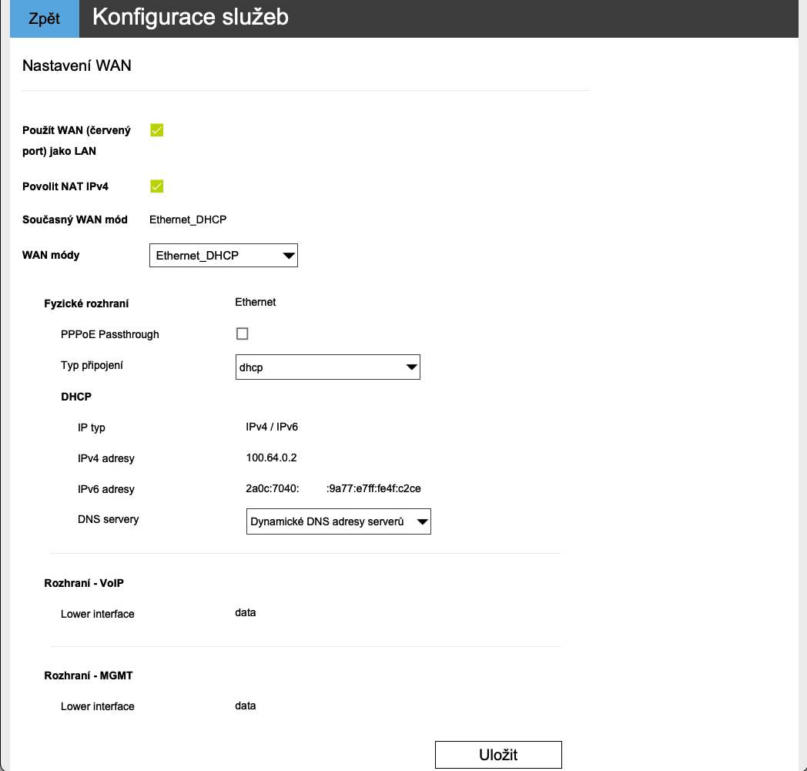
Task: Click the DNS servery label
Action: click(108, 519)
